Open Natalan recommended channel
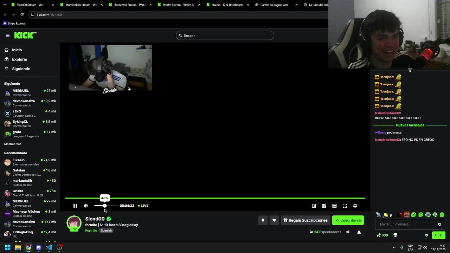Screen dimensions: 450x253 click(30, 172)
